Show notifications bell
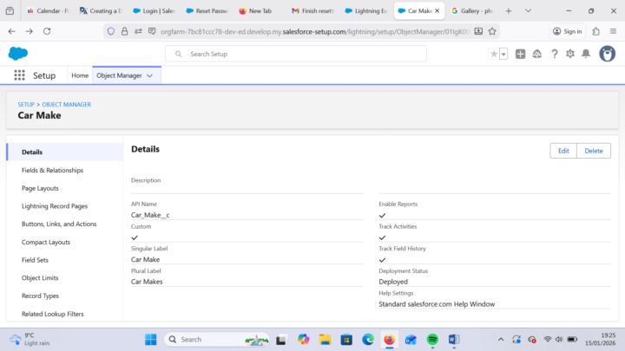Viewport: 625px width, 351px height. click(586, 54)
